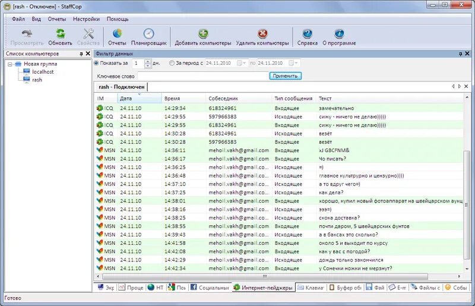The image size is (475, 306).
Task: Open the Вид menu
Action: click(x=36, y=19)
